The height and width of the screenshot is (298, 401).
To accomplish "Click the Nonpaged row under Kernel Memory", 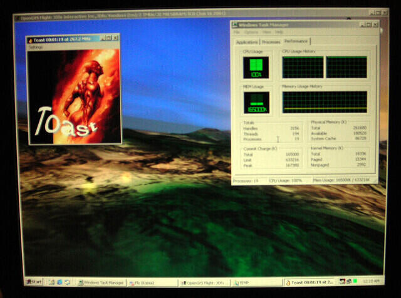I will 338,165.
